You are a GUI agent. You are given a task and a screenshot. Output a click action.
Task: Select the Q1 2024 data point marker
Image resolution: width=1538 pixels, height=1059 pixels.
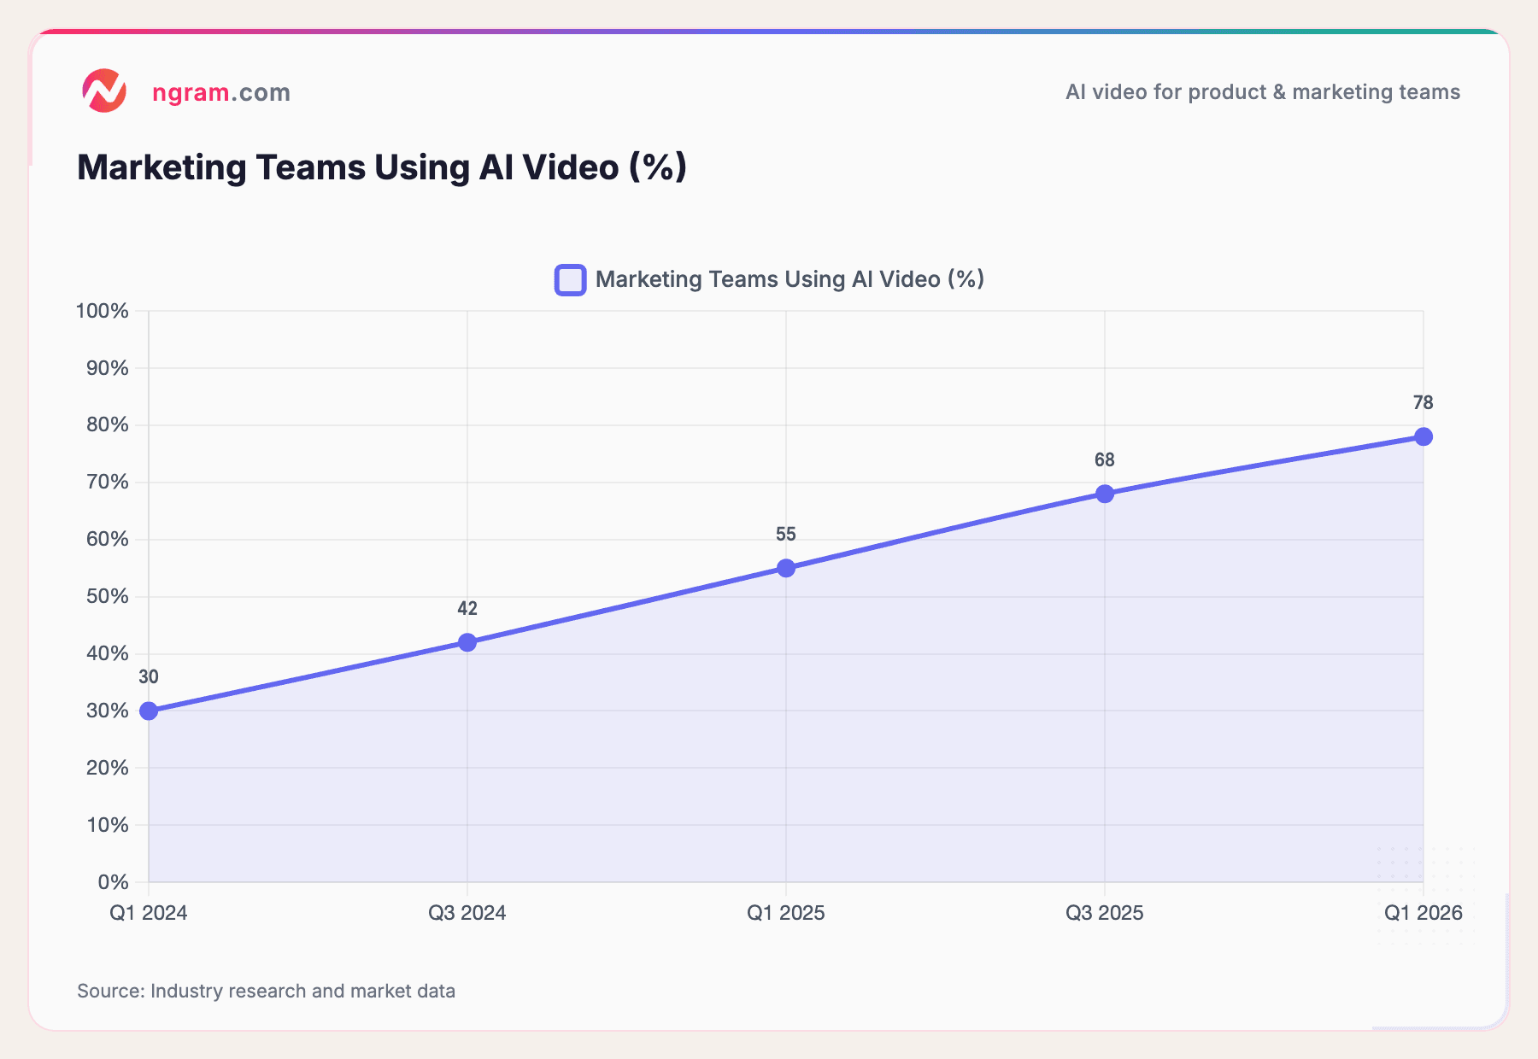click(149, 710)
